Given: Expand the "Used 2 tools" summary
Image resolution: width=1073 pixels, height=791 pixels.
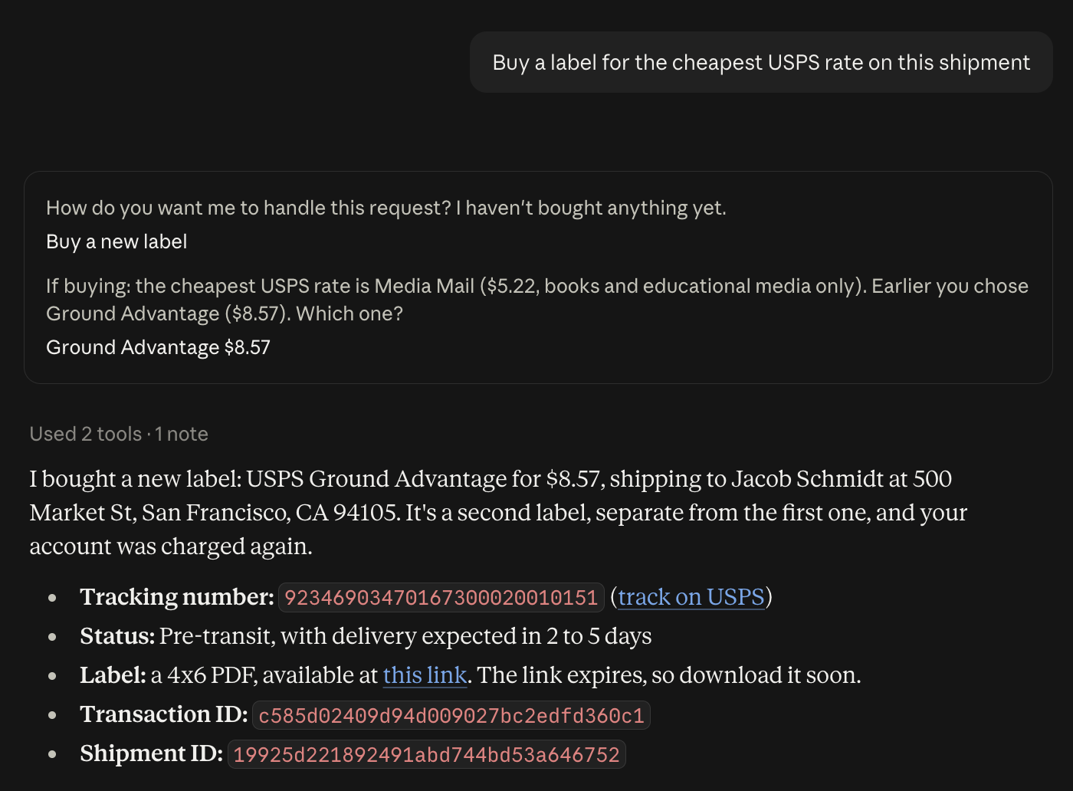Looking at the screenshot, I should (x=85, y=434).
